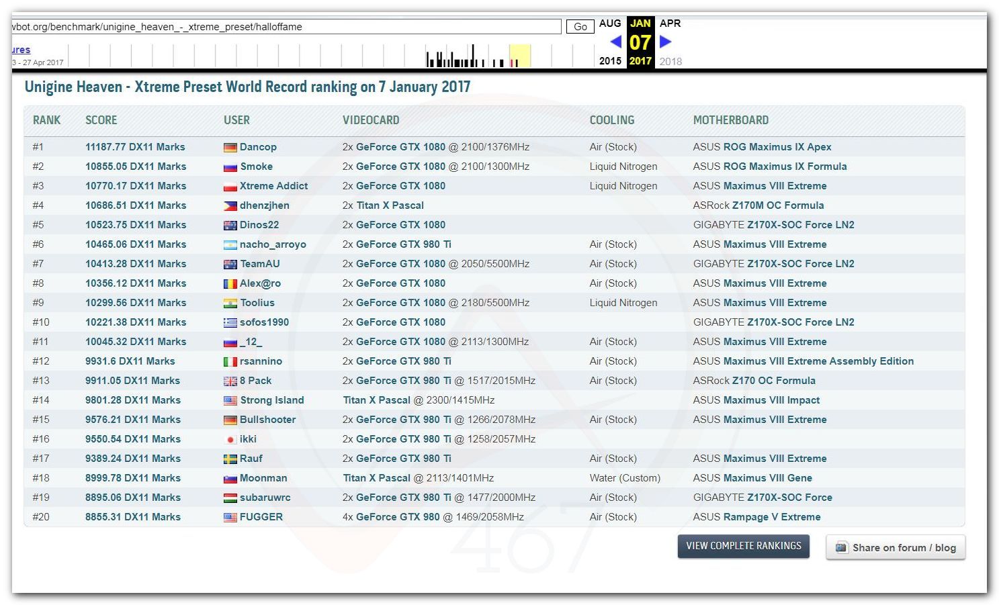Click the US flag beside FUGGER
This screenshot has height=605, width=999.
pos(230,518)
